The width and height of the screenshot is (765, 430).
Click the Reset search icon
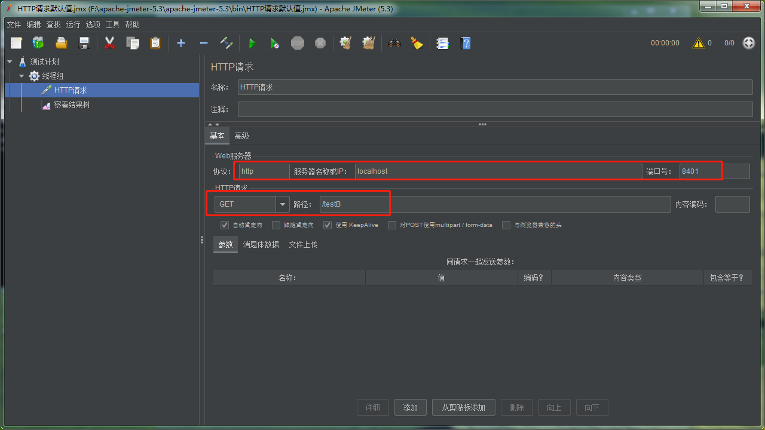tap(417, 43)
